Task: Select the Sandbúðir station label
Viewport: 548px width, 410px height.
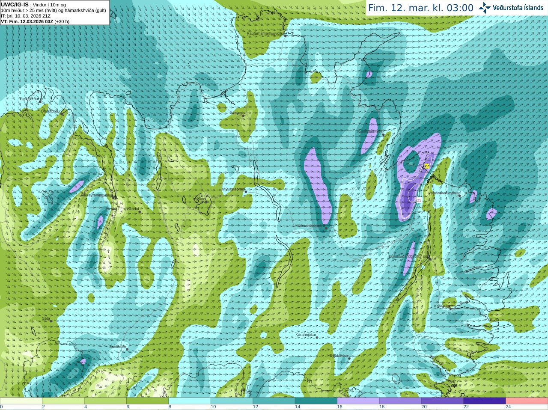Action: tap(118, 347)
